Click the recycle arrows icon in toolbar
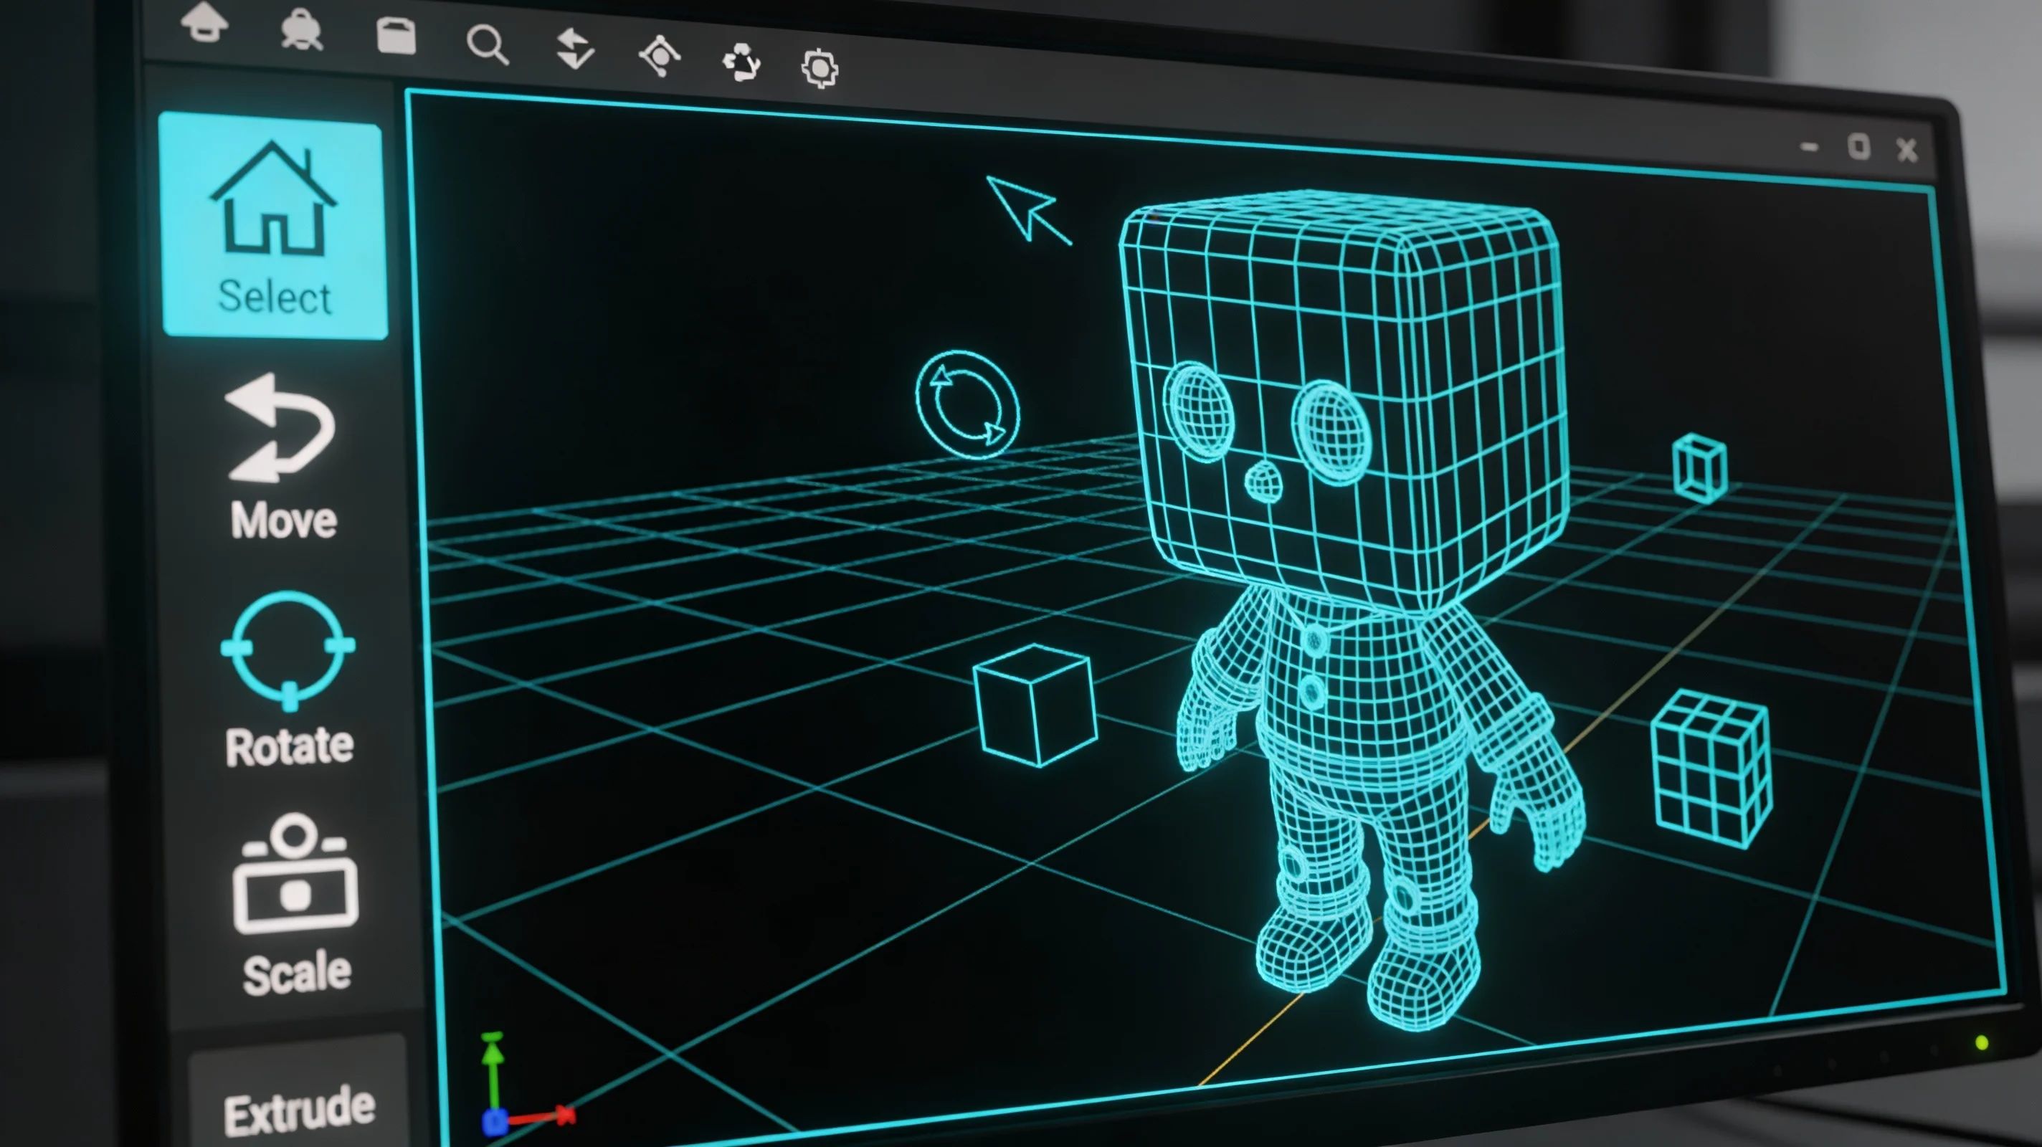Viewport: 2042px width, 1147px height. pos(742,62)
